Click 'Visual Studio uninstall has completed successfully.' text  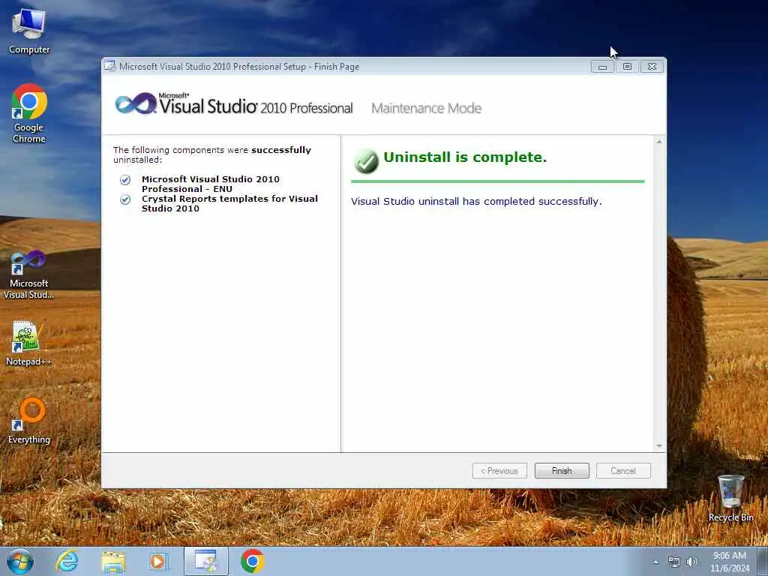pyautogui.click(x=476, y=201)
